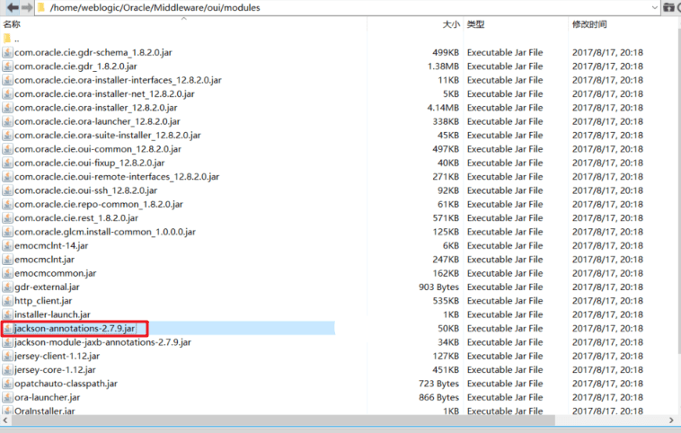Select file name http_client.jar
This screenshot has height=433, width=681.
[43, 301]
